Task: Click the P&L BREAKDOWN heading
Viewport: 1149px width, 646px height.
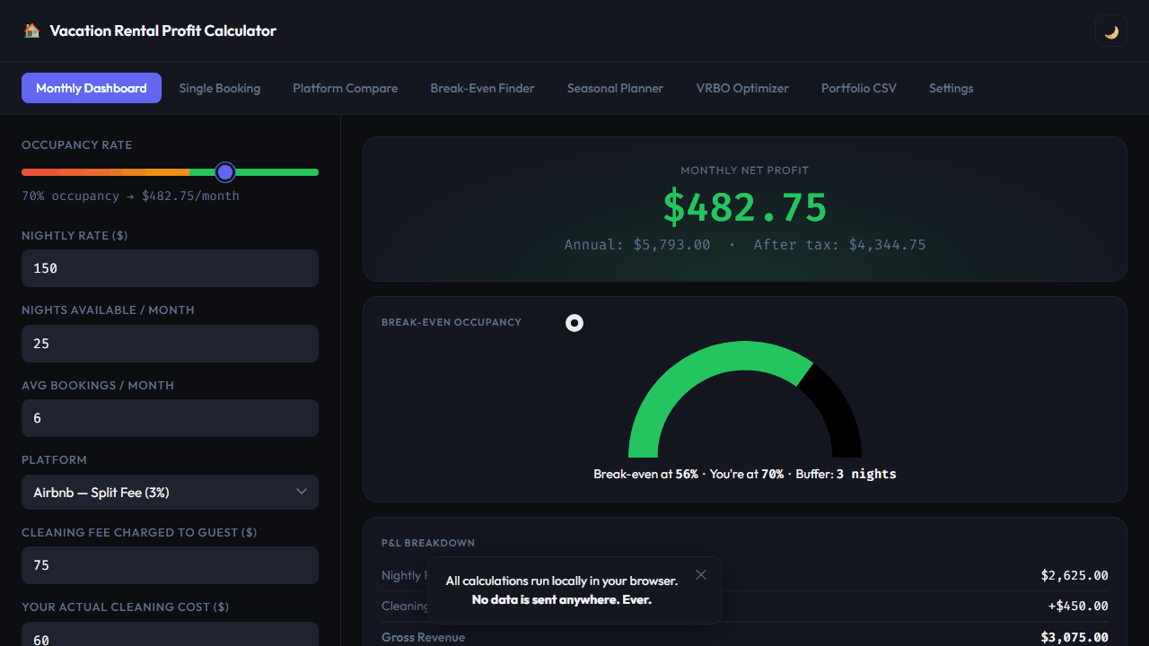Action: tap(428, 543)
